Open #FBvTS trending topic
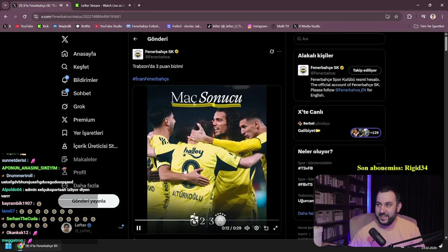Screen dimensions: 448x252 tap(305, 184)
